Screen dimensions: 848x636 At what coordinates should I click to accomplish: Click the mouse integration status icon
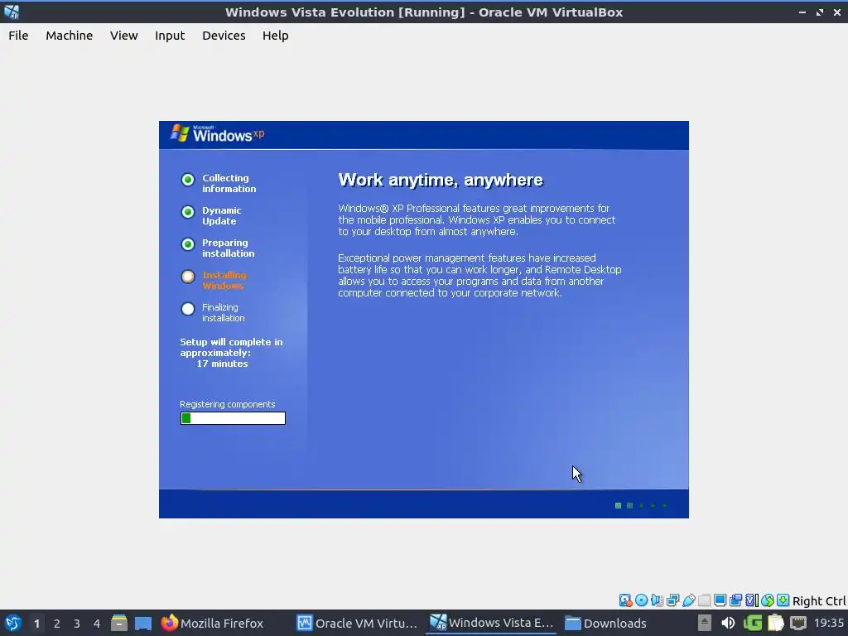(x=768, y=600)
